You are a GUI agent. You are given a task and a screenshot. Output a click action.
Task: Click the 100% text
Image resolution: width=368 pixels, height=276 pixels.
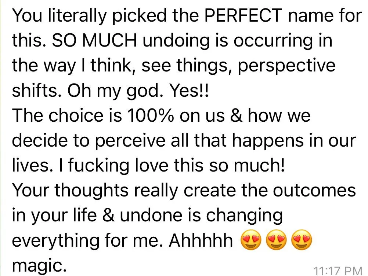click(x=151, y=115)
